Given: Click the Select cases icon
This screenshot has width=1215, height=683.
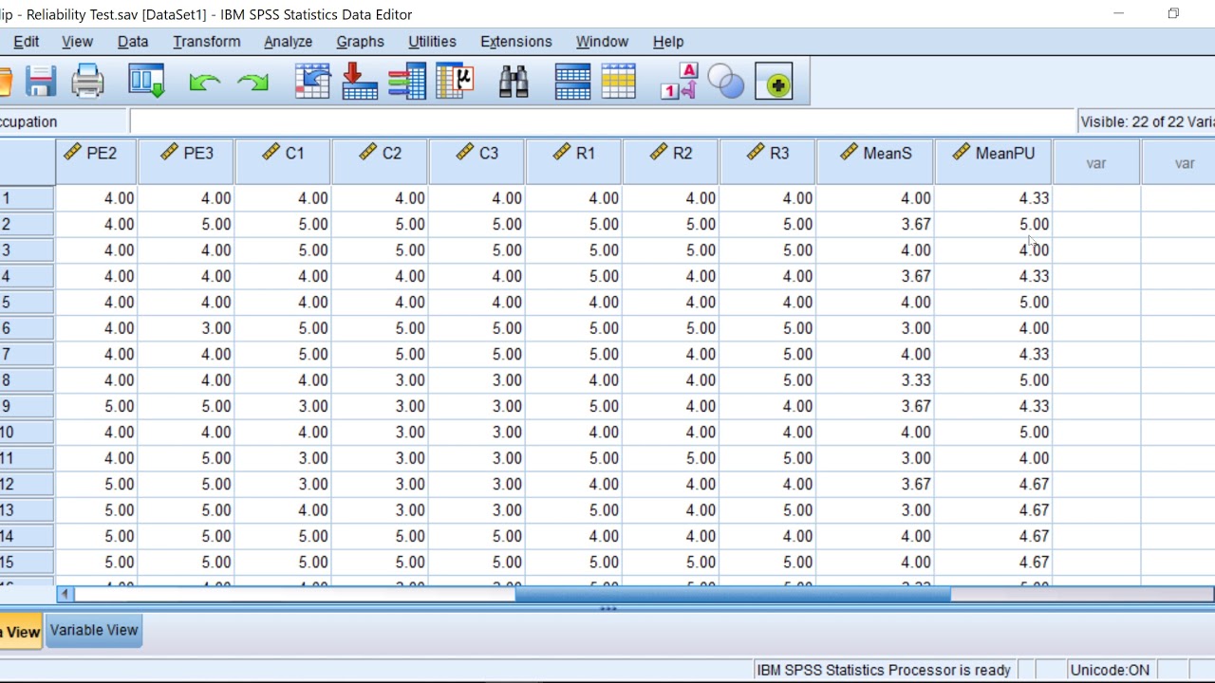Looking at the screenshot, I should (618, 82).
